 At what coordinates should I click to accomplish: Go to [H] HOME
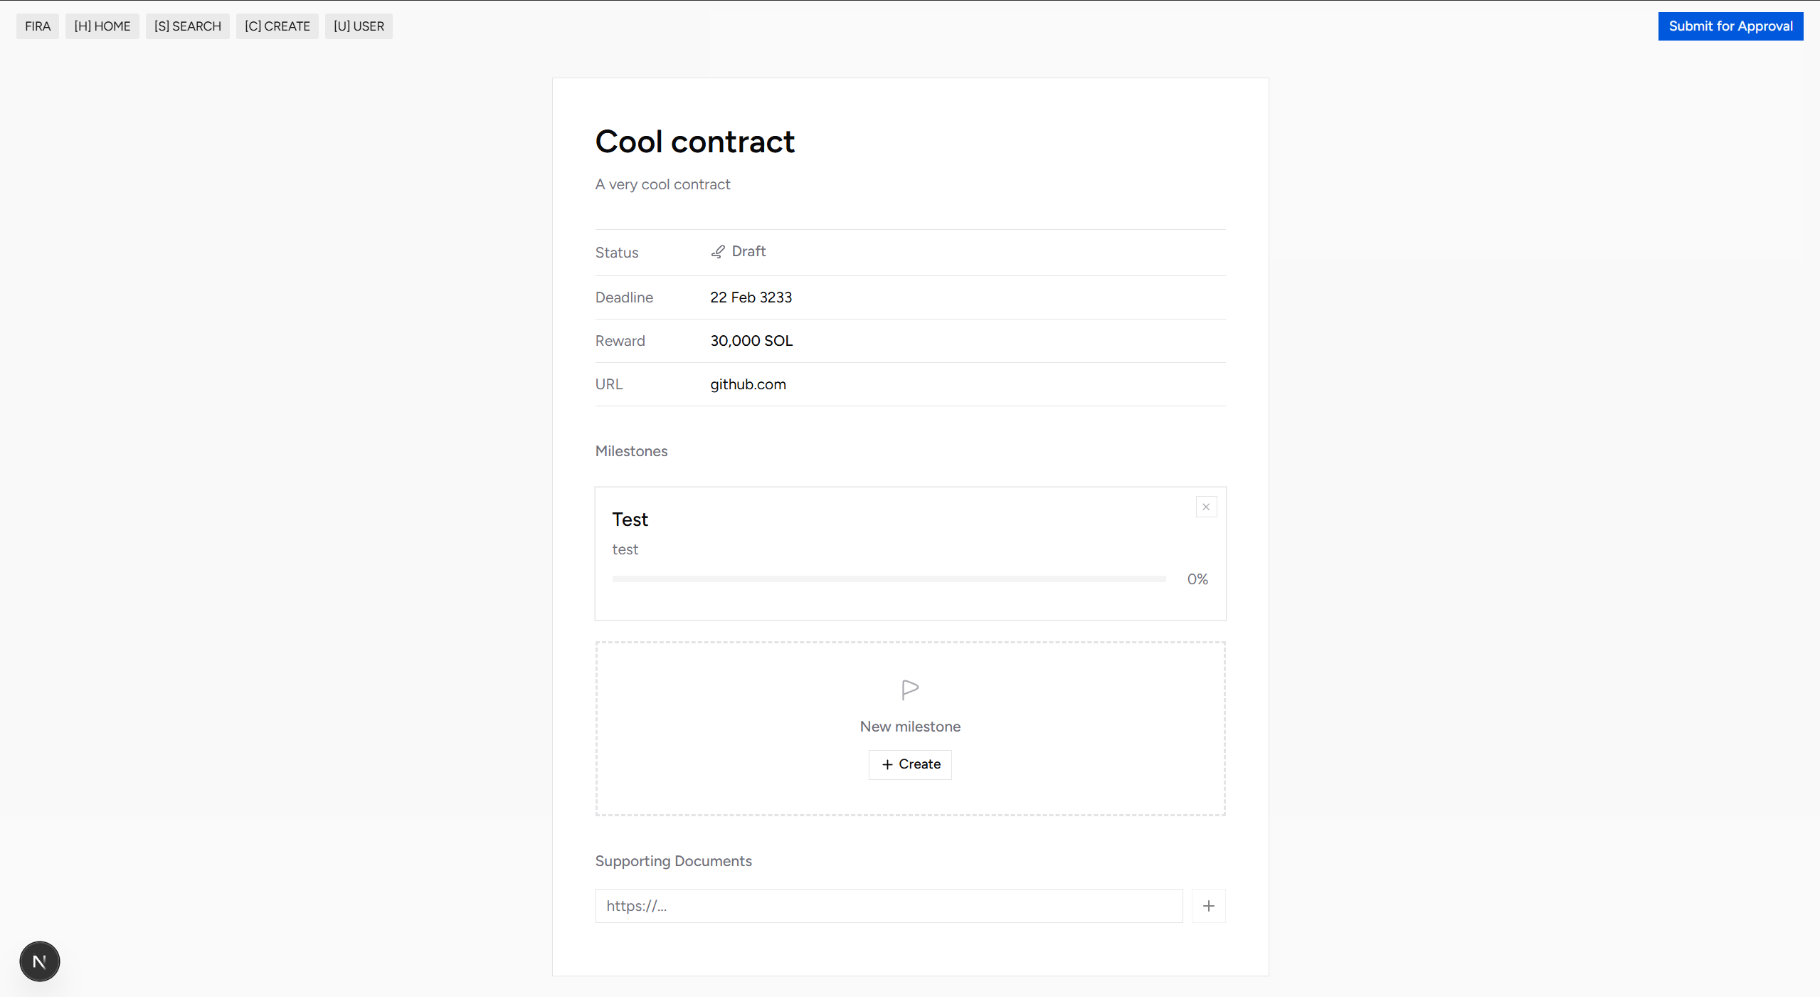(102, 26)
